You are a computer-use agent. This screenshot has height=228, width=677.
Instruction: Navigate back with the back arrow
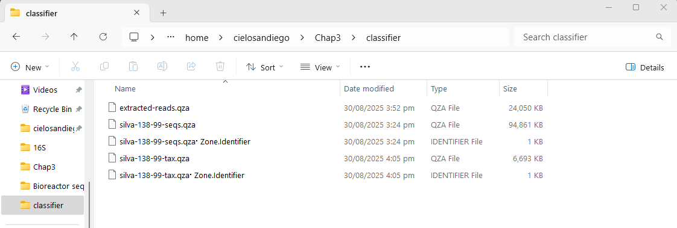click(x=16, y=37)
